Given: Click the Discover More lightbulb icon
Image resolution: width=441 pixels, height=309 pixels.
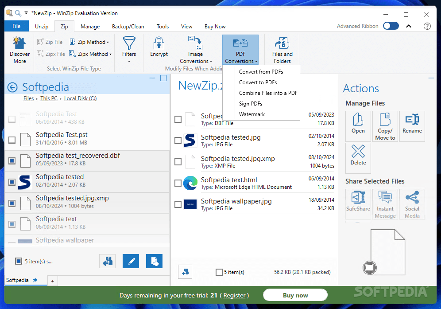Looking at the screenshot, I should pos(19,43).
